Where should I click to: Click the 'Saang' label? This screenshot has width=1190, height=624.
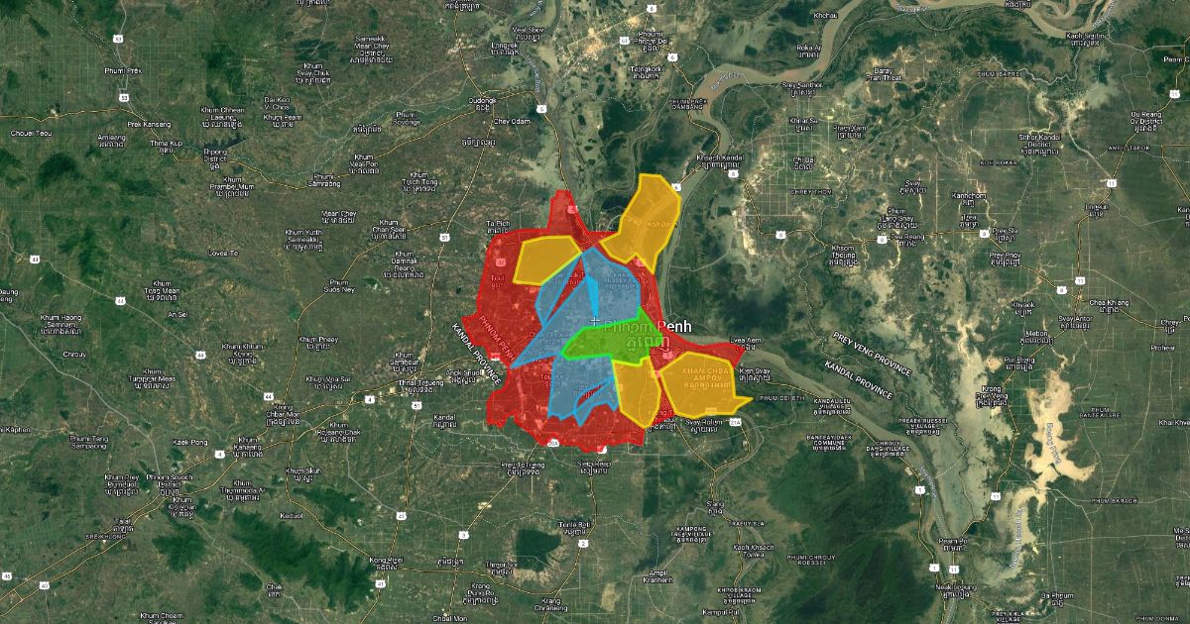[x=715, y=503]
